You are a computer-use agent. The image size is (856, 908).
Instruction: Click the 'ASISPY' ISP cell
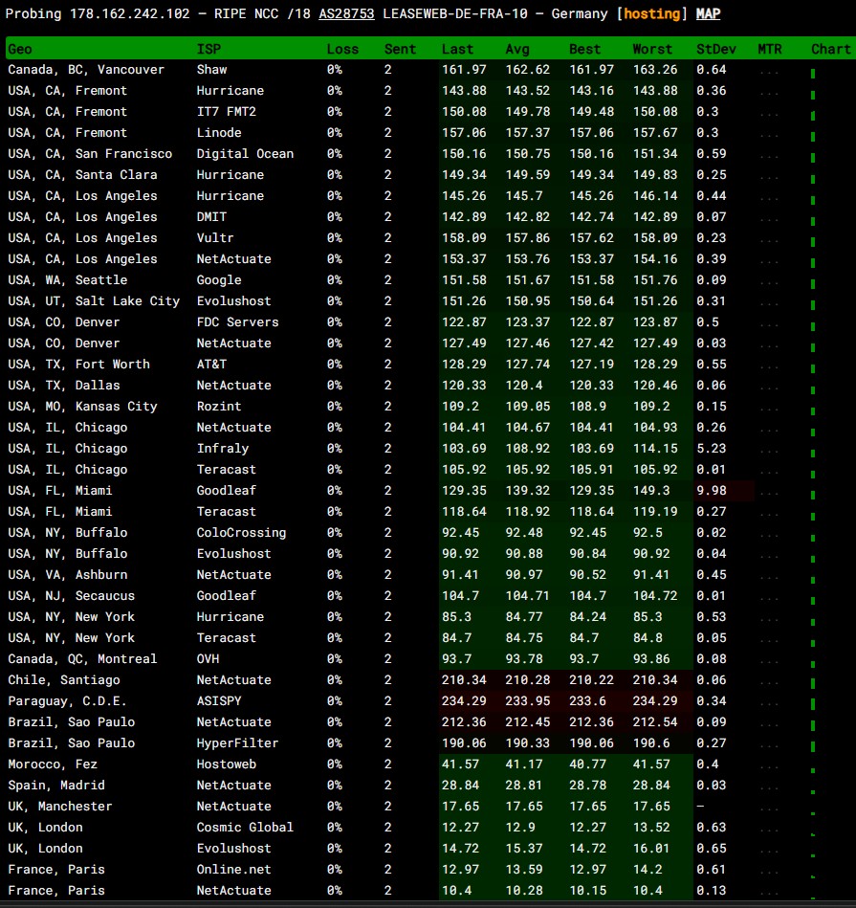click(219, 701)
